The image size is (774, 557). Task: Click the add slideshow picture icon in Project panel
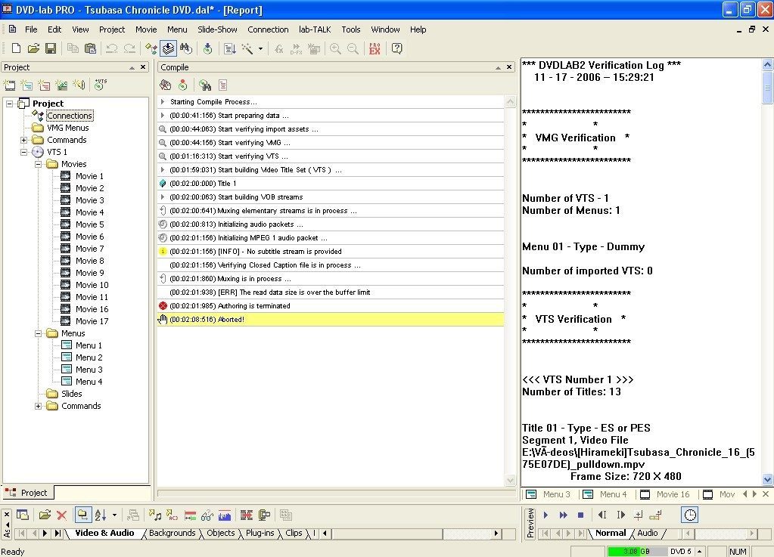(61, 85)
